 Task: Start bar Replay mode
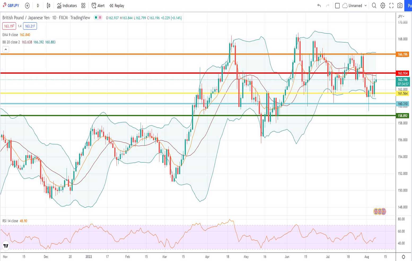(117, 6)
